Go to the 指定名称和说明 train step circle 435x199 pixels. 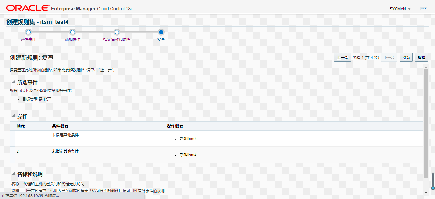point(117,32)
